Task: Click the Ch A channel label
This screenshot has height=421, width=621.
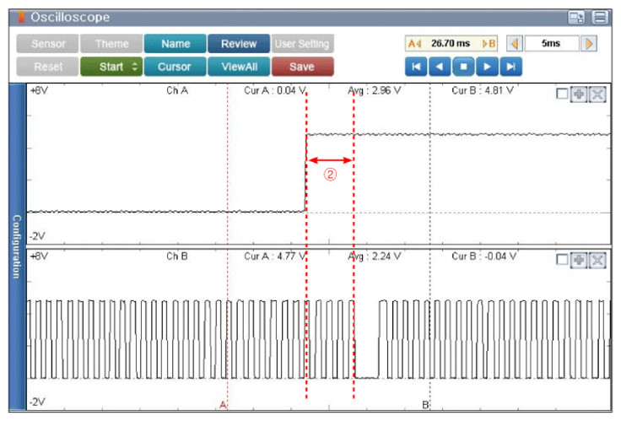Action: pyautogui.click(x=177, y=90)
